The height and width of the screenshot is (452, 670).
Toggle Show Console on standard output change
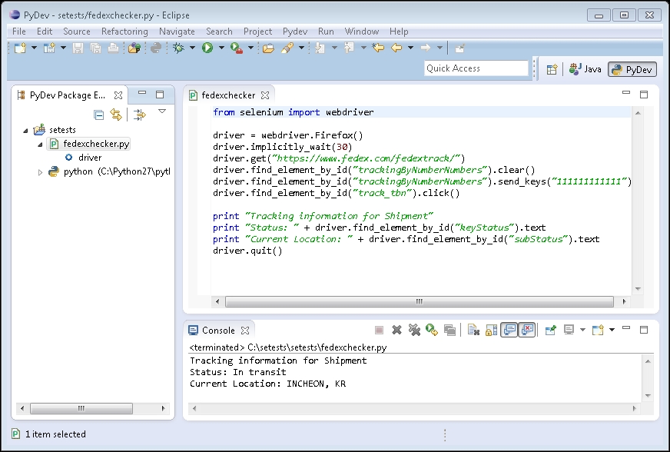509,330
